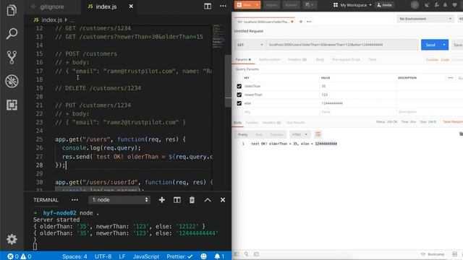Click Invite button in Postman

pyautogui.click(x=384, y=5)
